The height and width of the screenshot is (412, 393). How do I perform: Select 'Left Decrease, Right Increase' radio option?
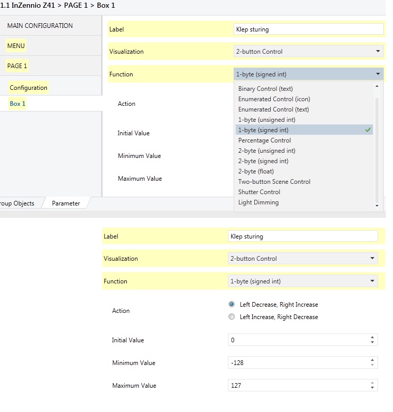(x=232, y=305)
